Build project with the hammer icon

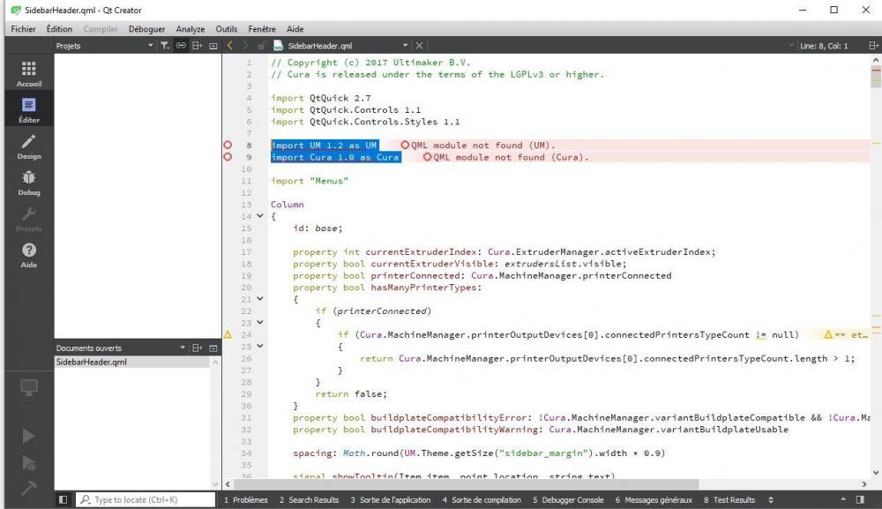29,488
